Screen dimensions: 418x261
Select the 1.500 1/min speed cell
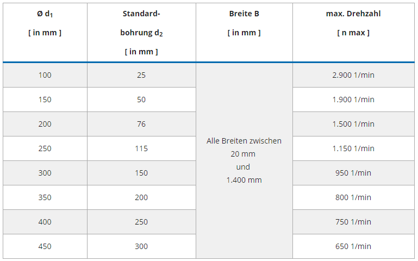(353, 124)
